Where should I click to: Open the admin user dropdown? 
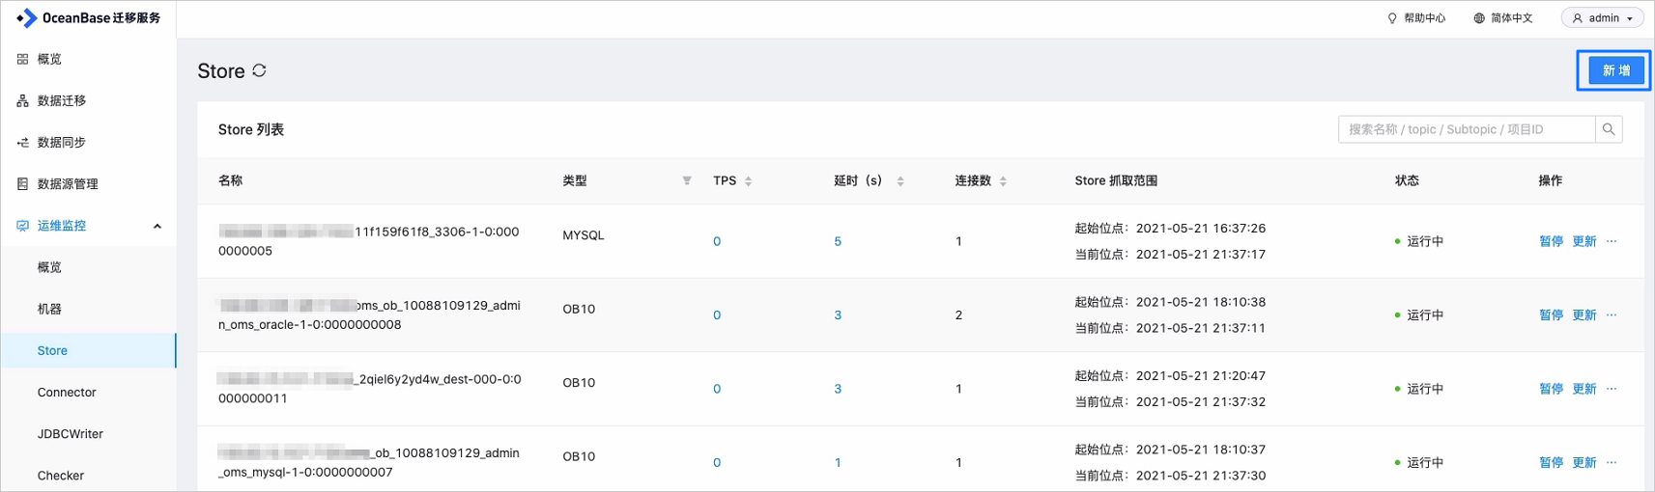1603,18
